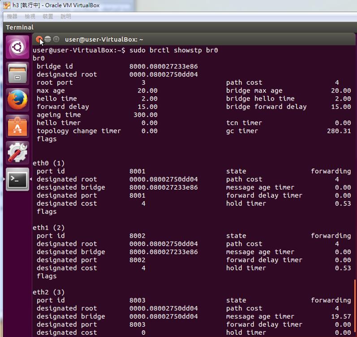357x337 pixels.
Task: Close the terminal window
Action: click(39, 39)
